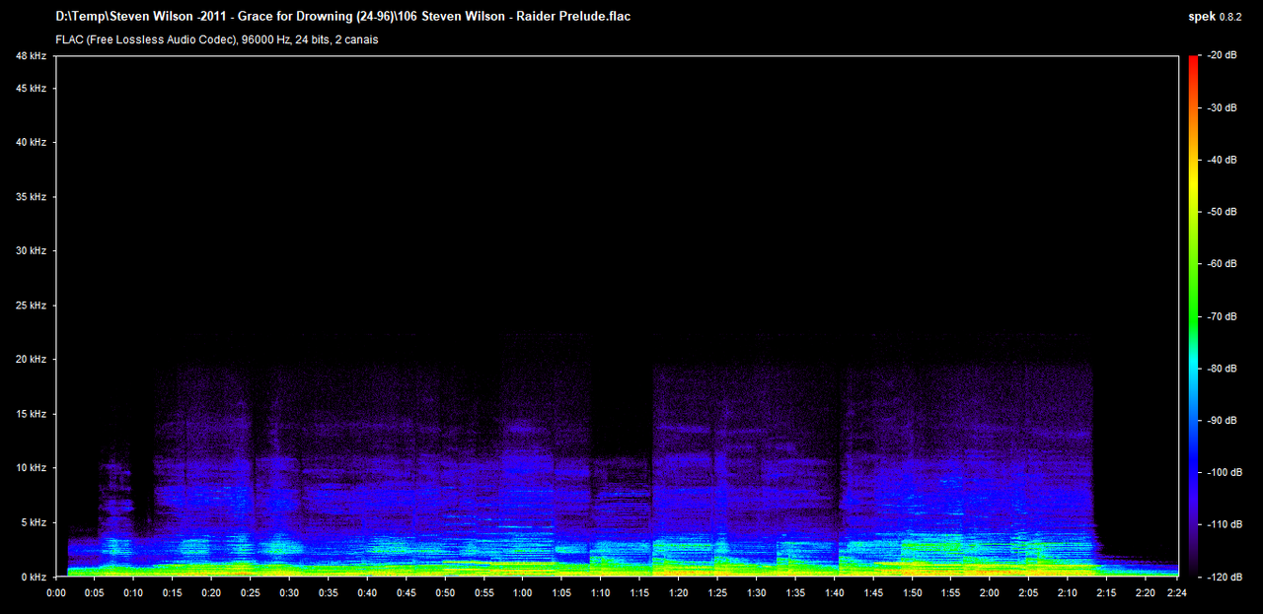Click the 35 kHz frequency label
The width and height of the screenshot is (1263, 614).
(x=31, y=197)
